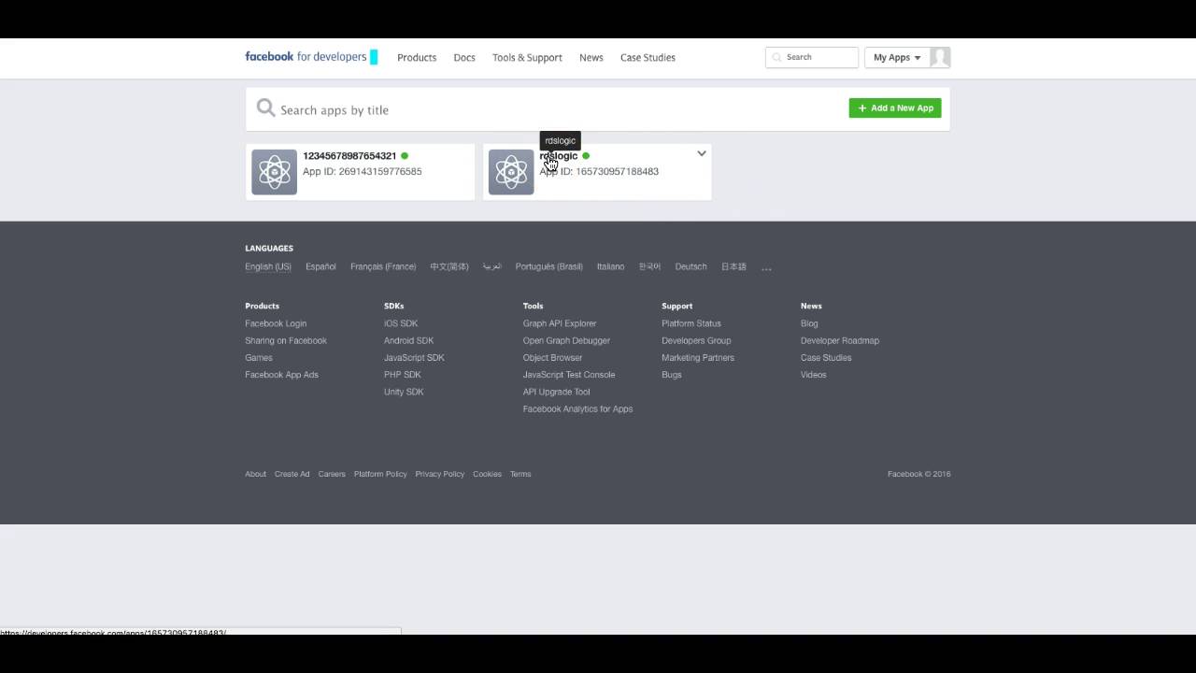1196x673 pixels.
Task: Open the Platform Policy link
Action: click(x=380, y=474)
